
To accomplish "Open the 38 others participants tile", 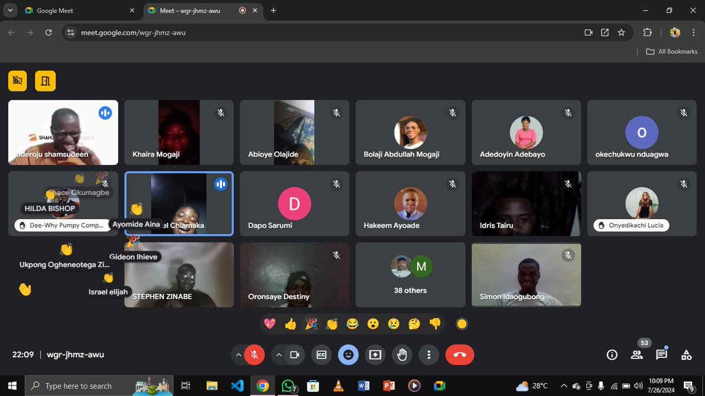I will pyautogui.click(x=411, y=275).
